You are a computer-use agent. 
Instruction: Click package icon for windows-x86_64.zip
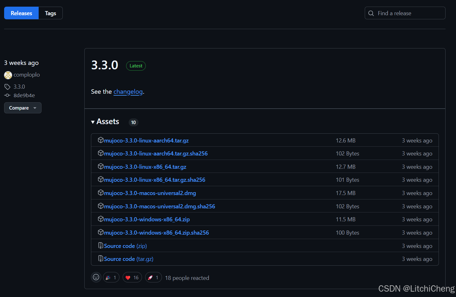click(x=101, y=219)
